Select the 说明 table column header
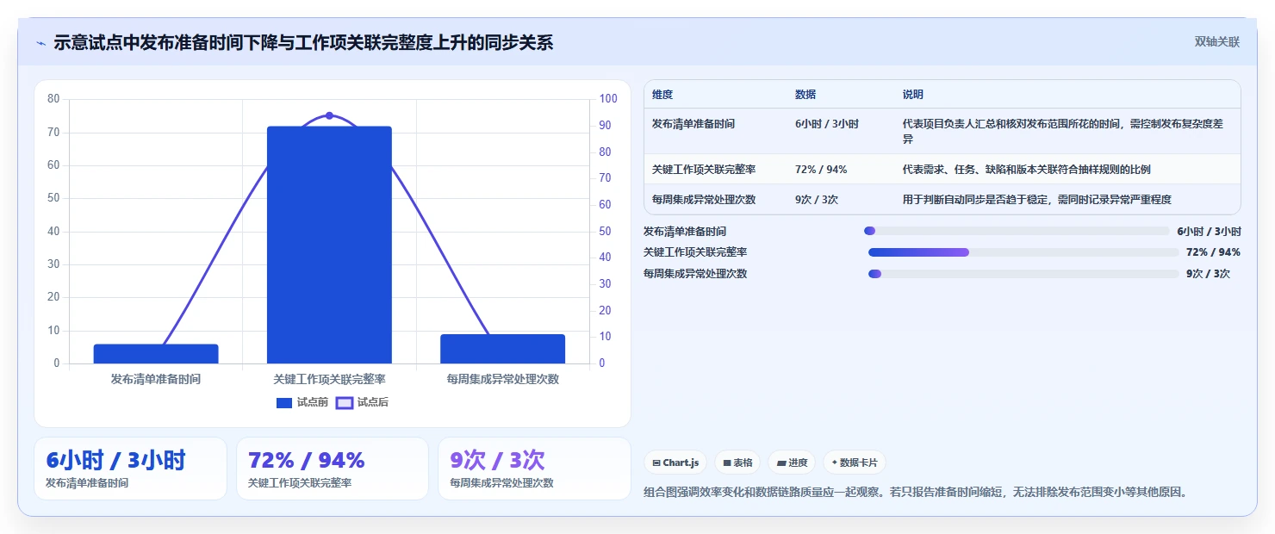The image size is (1275, 534). pos(913,95)
